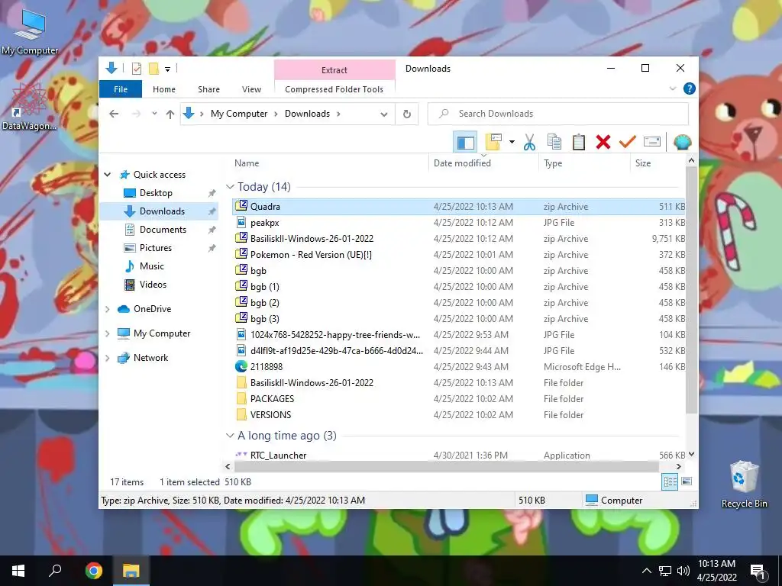Open My Computer desktop icon
The image size is (782, 586).
pyautogui.click(x=30, y=32)
